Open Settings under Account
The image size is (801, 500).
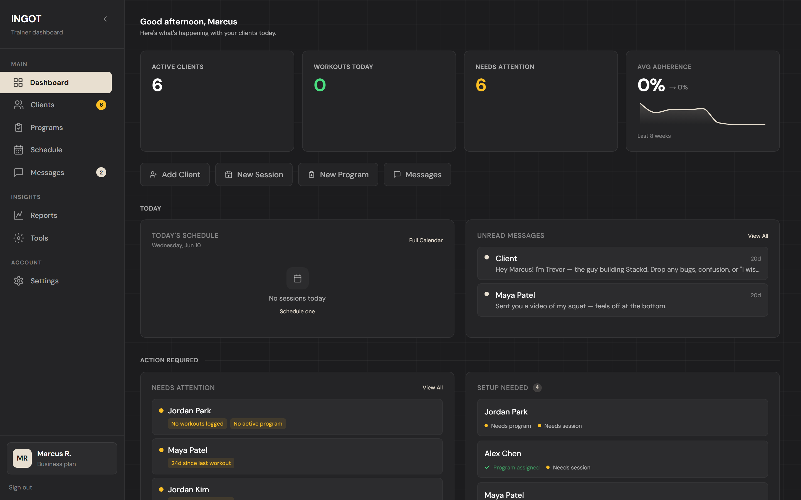coord(56,281)
